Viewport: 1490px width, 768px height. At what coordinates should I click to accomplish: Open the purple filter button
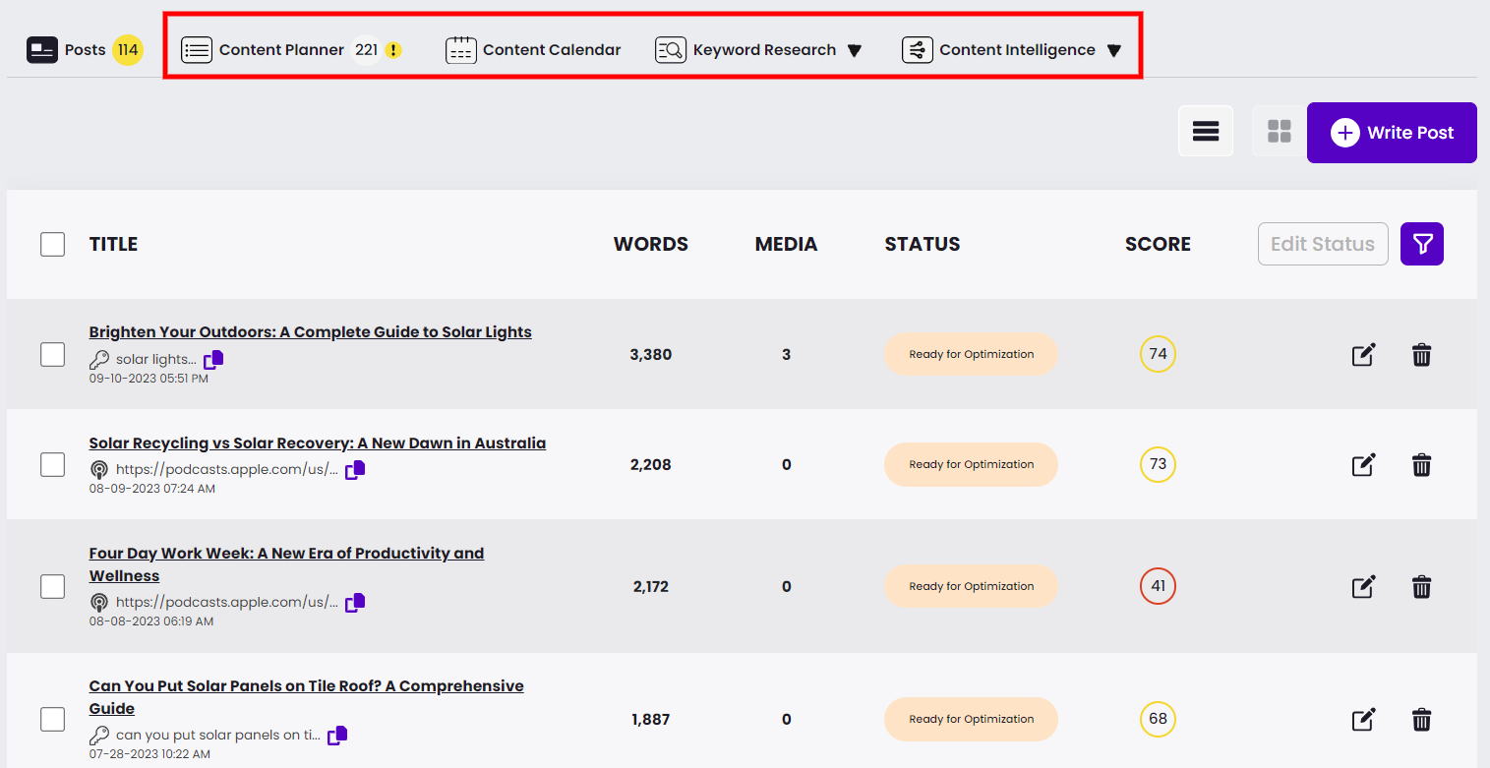pos(1422,244)
